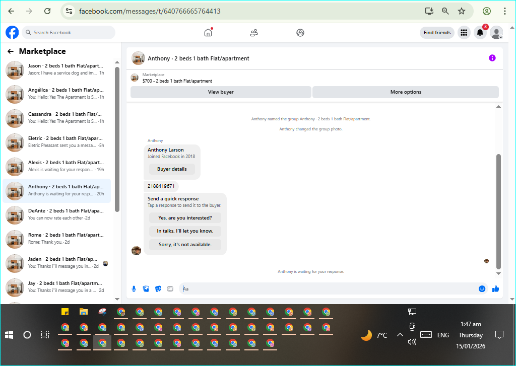Attach a photo with the image icon
The image size is (516, 366).
146,289
